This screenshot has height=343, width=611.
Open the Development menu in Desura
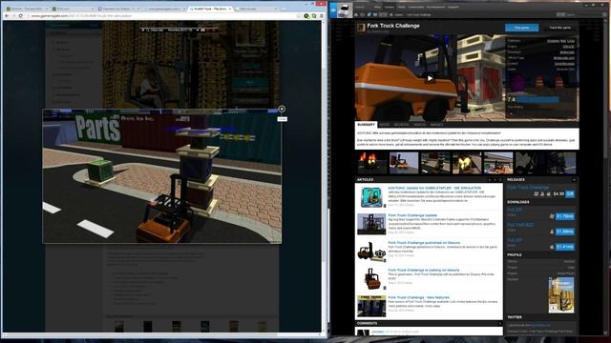pyautogui.click(x=435, y=7)
